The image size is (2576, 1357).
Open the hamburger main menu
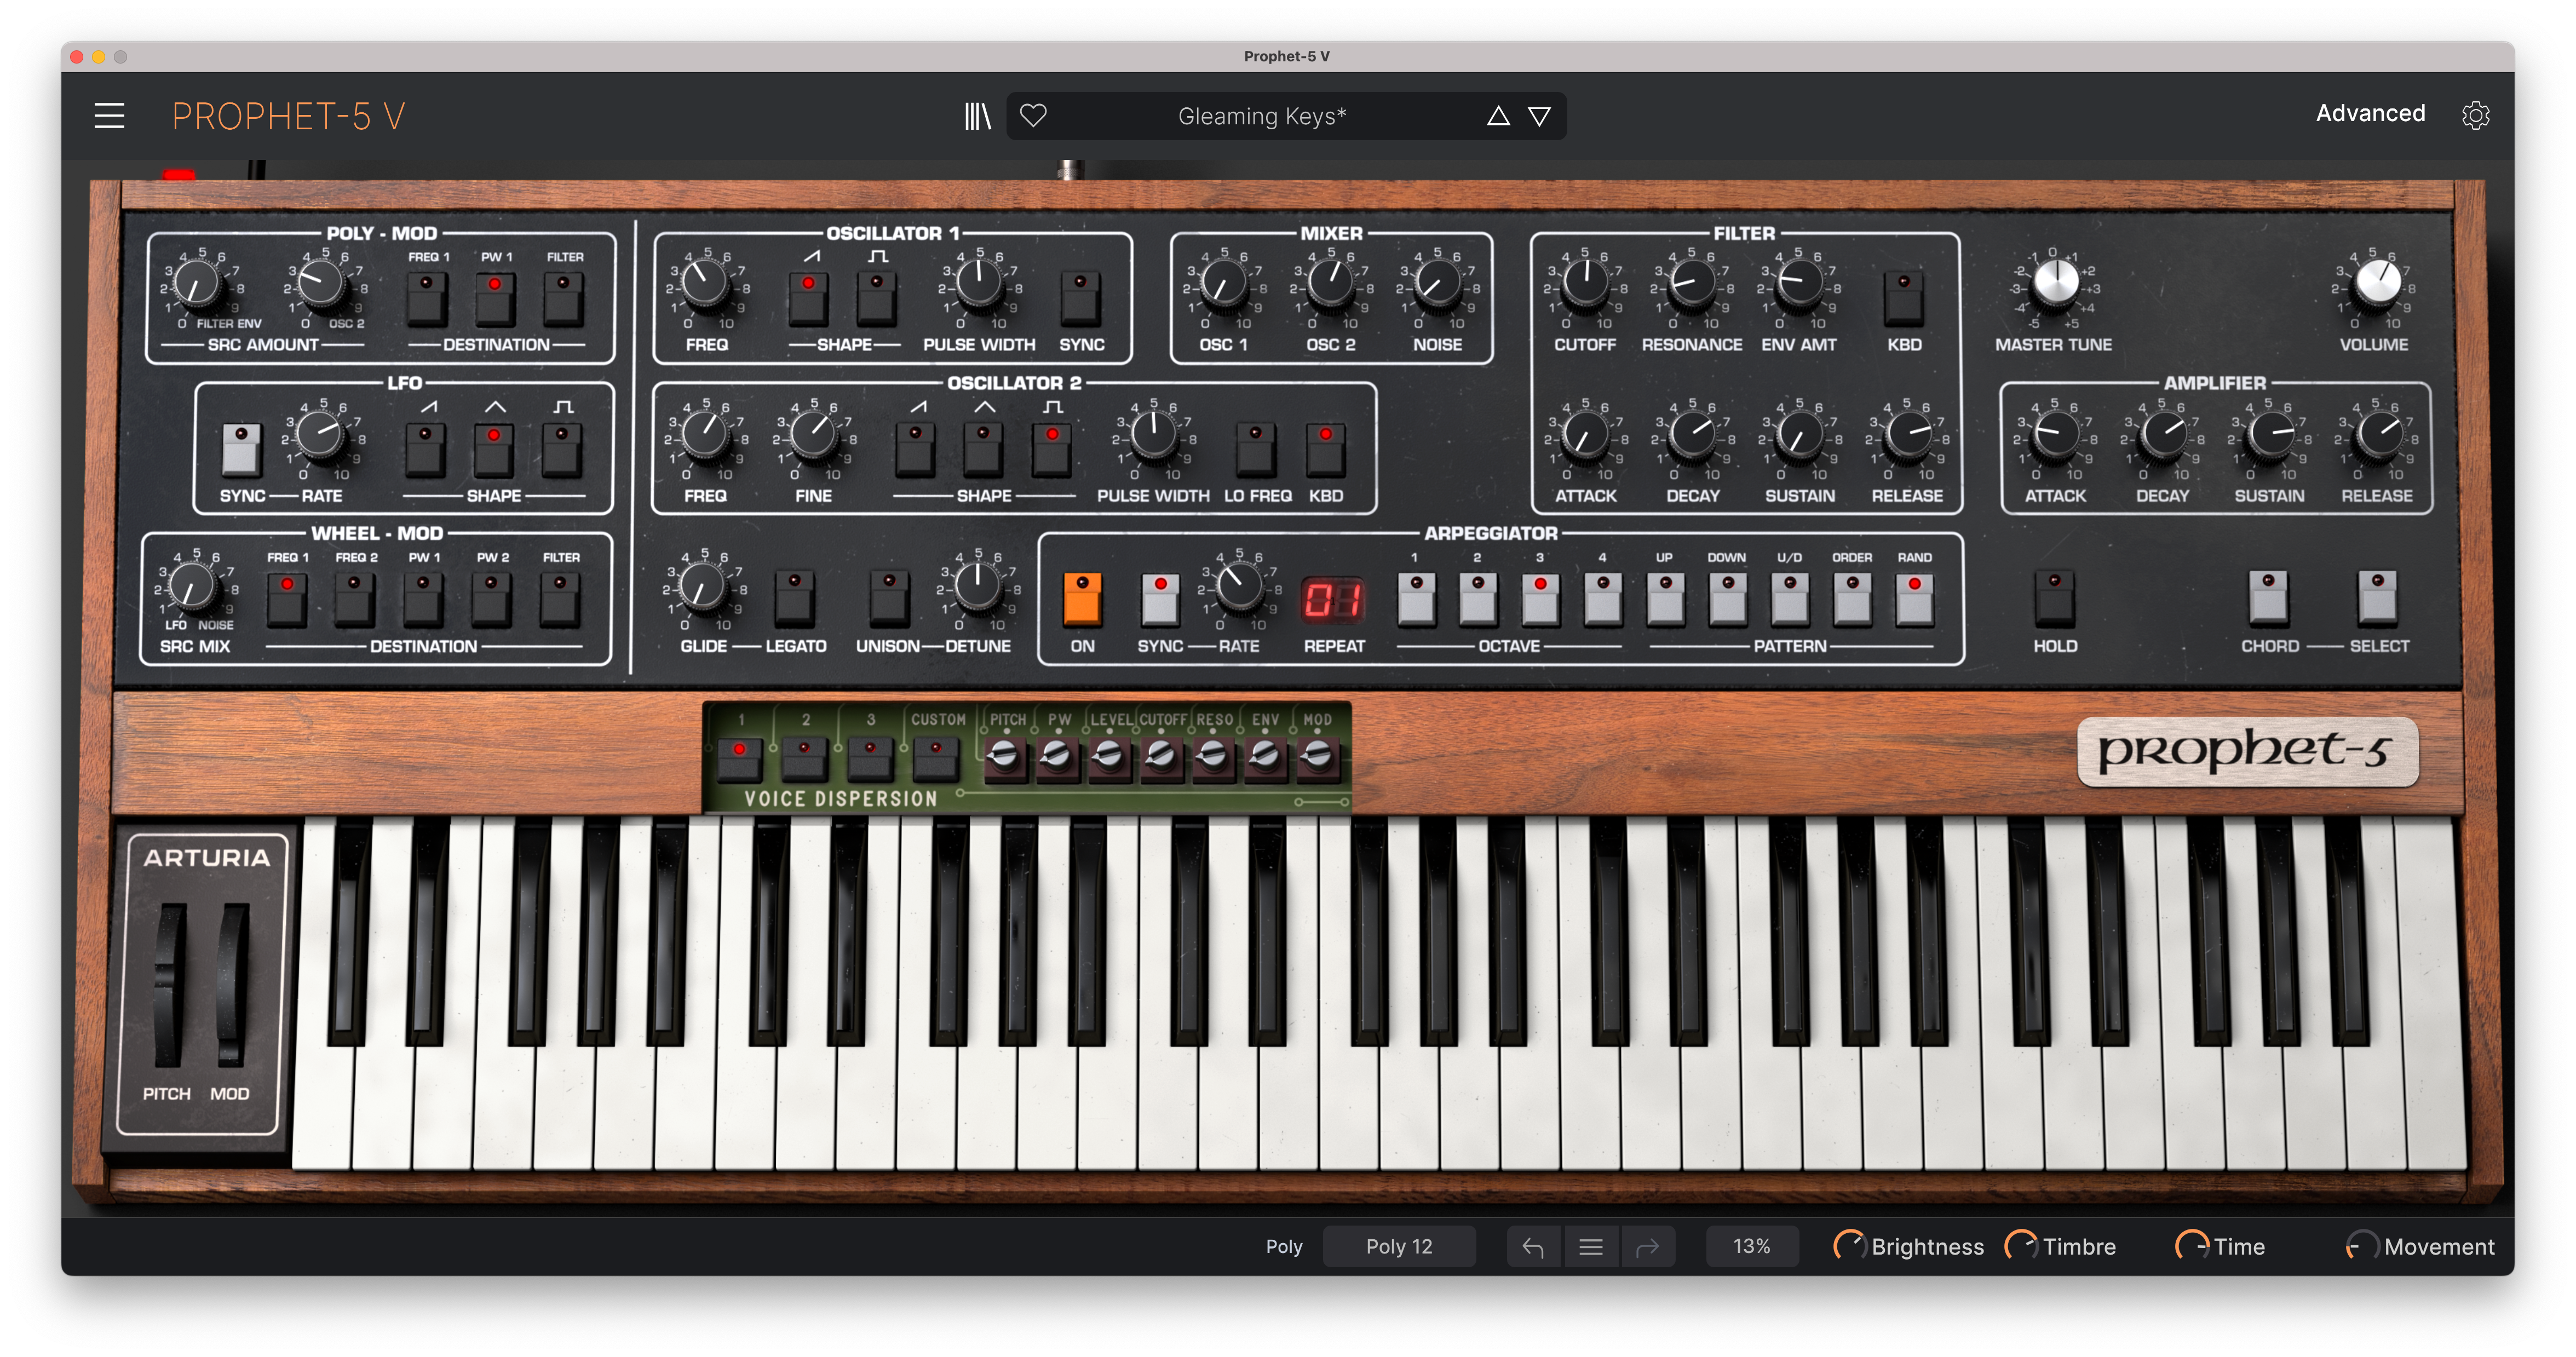pos(109,116)
